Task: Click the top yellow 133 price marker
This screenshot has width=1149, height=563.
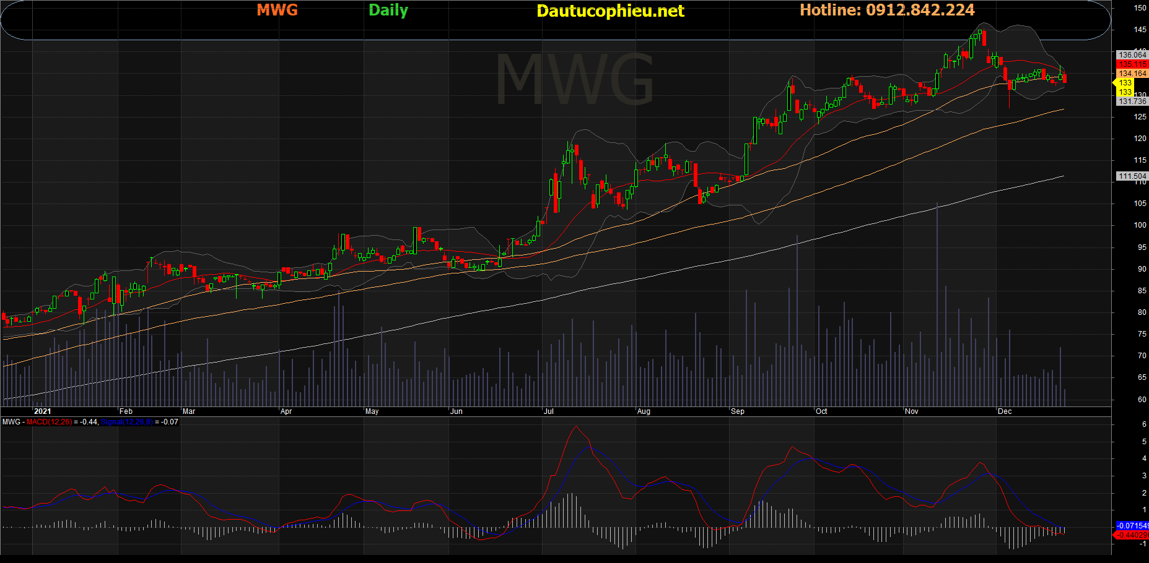Action: click(1125, 83)
